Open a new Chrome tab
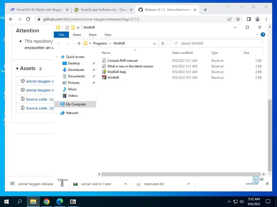 [205, 10]
